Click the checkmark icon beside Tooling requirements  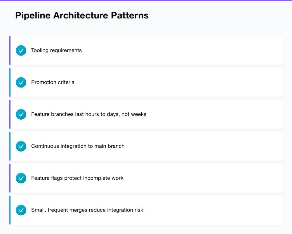21,50
